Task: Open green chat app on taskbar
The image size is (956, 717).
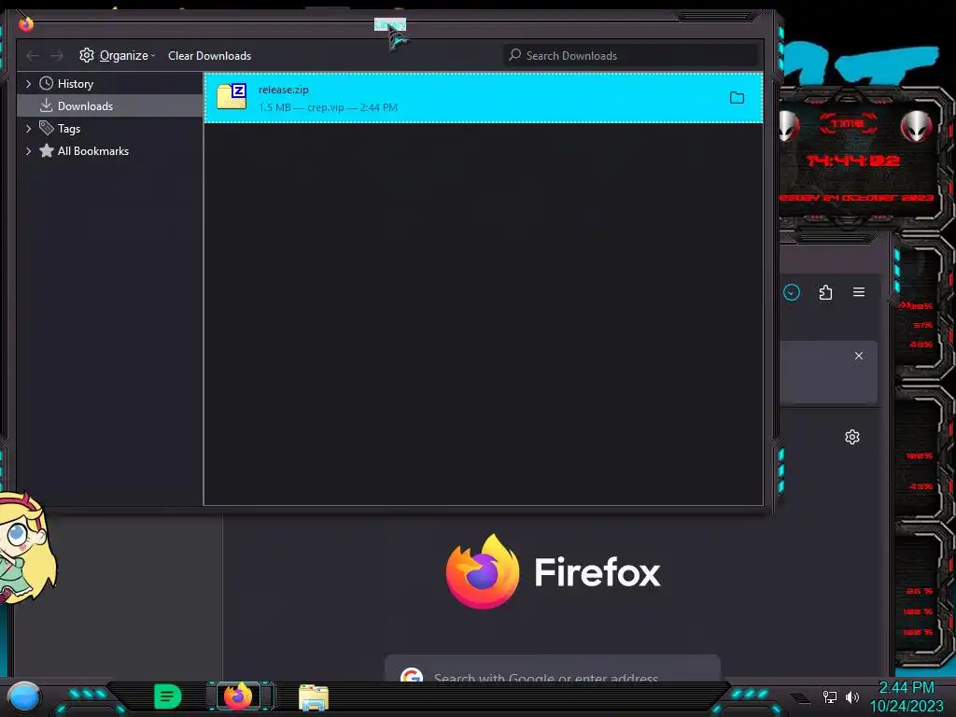Action: 168,696
